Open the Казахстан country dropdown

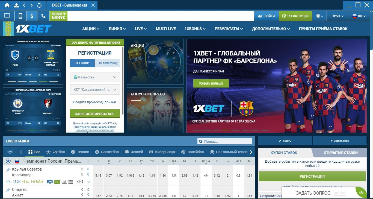(95, 77)
